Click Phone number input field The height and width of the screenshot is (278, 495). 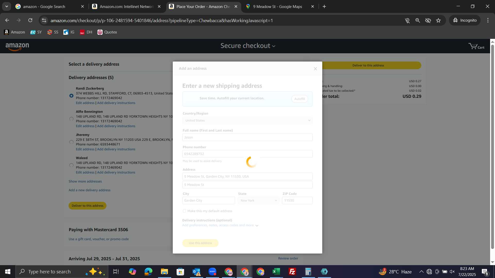coord(247,154)
